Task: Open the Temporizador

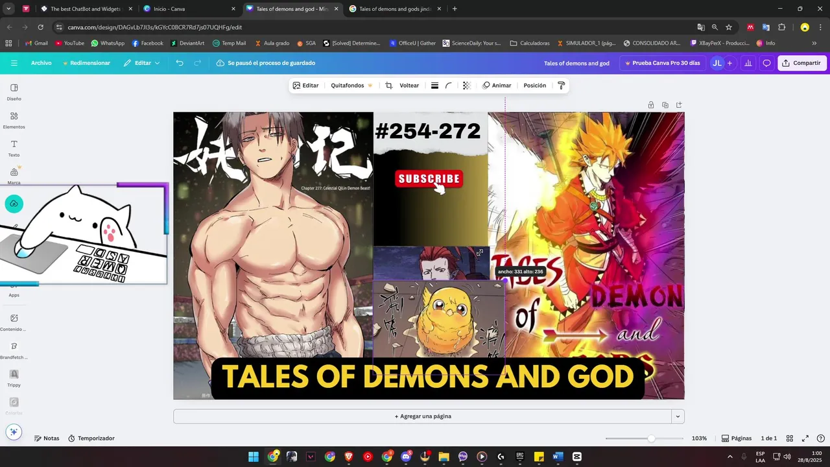Action: click(91, 438)
